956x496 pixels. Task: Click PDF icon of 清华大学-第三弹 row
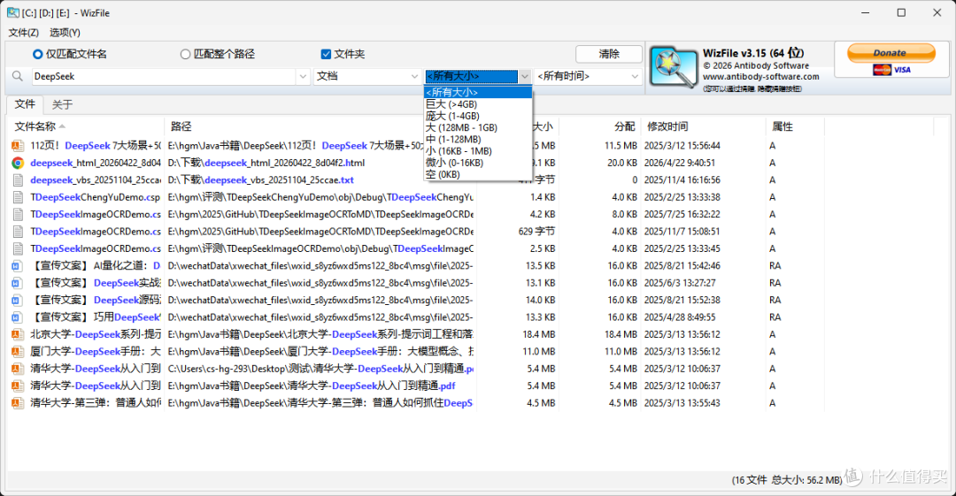coord(18,403)
